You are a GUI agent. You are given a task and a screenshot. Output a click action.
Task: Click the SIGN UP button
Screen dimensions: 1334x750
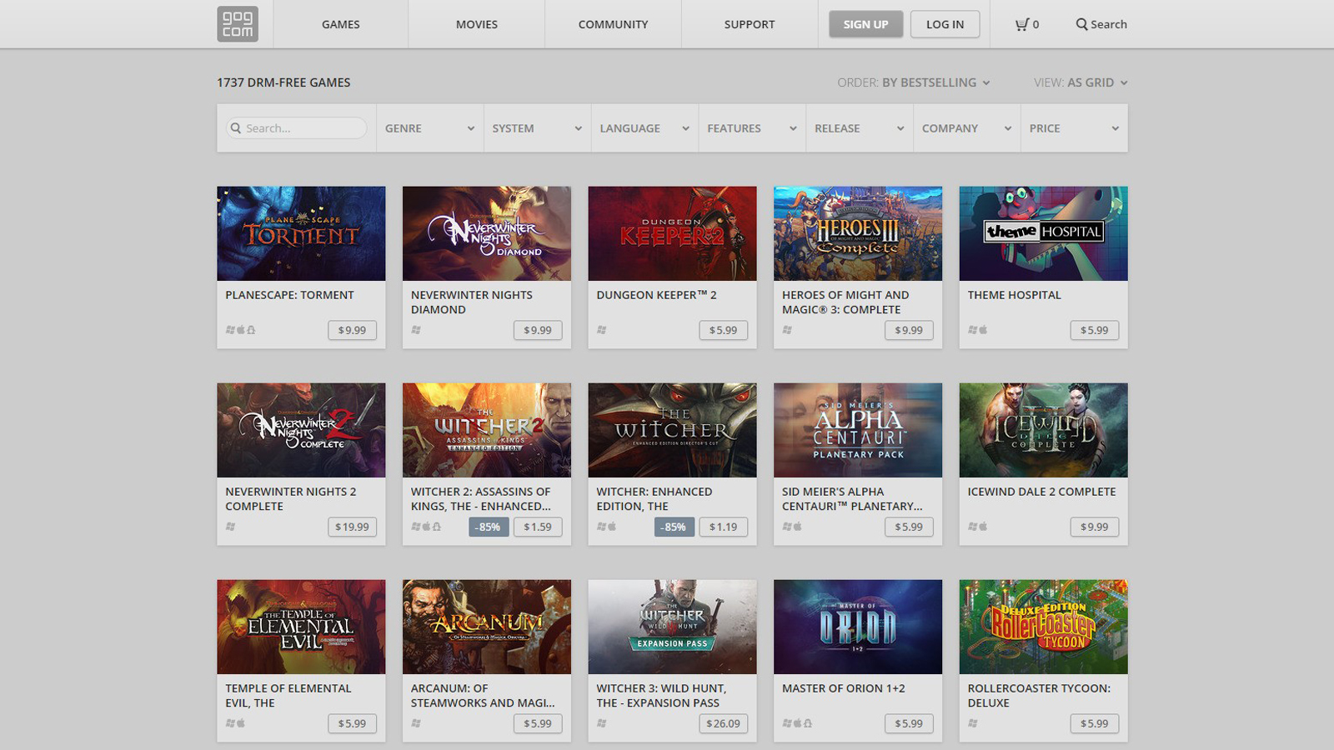865,24
